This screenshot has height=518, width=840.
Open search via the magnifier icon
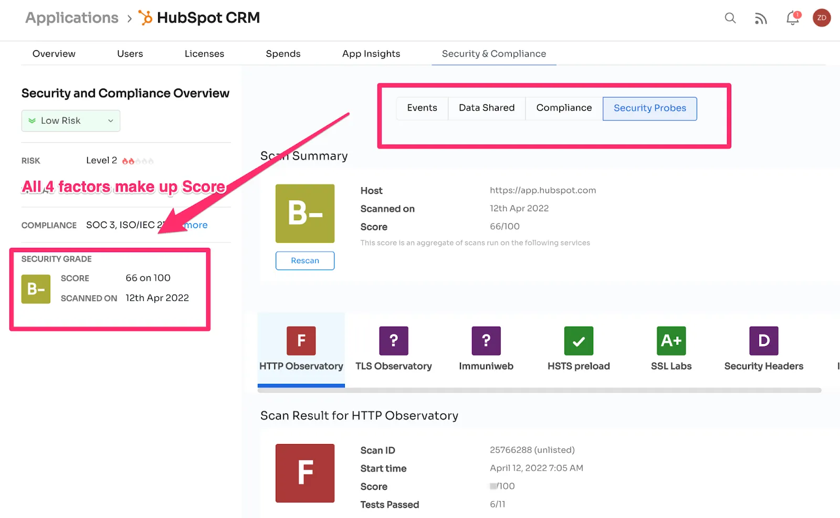coord(730,18)
